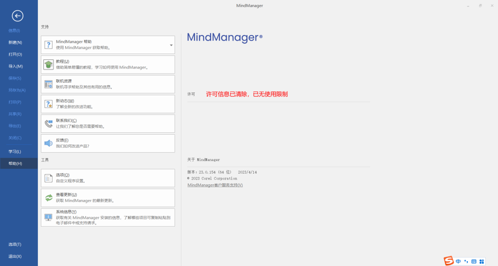Click the back arrow circle icon
The image size is (498, 266).
click(x=18, y=16)
